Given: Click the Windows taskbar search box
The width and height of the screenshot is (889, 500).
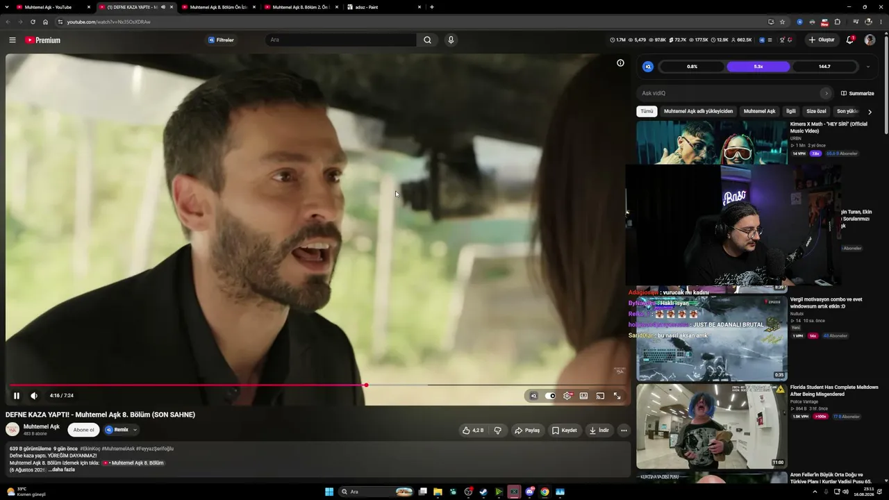Looking at the screenshot, I should [376, 492].
